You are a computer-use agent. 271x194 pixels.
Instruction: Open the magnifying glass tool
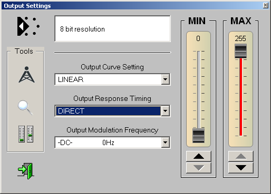coord(25,107)
